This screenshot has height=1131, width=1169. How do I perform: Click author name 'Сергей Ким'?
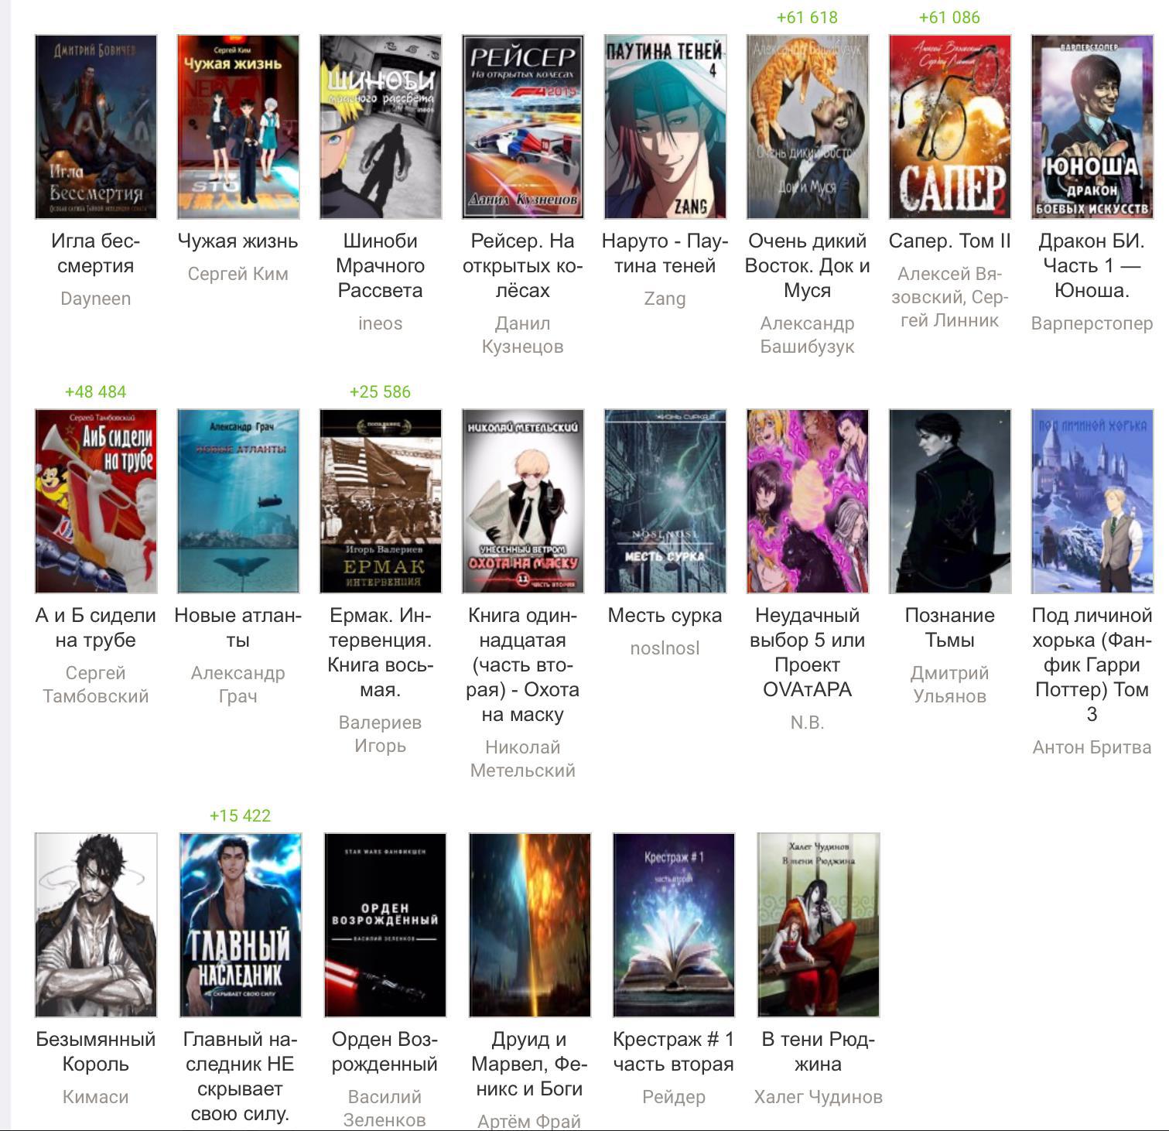point(238,274)
